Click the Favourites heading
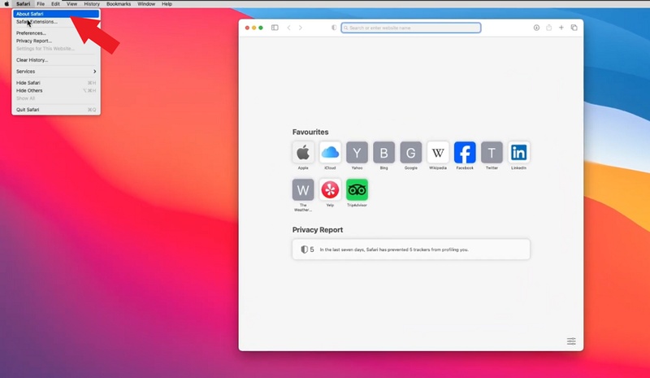Screen dimensions: 650x378 tap(310, 132)
